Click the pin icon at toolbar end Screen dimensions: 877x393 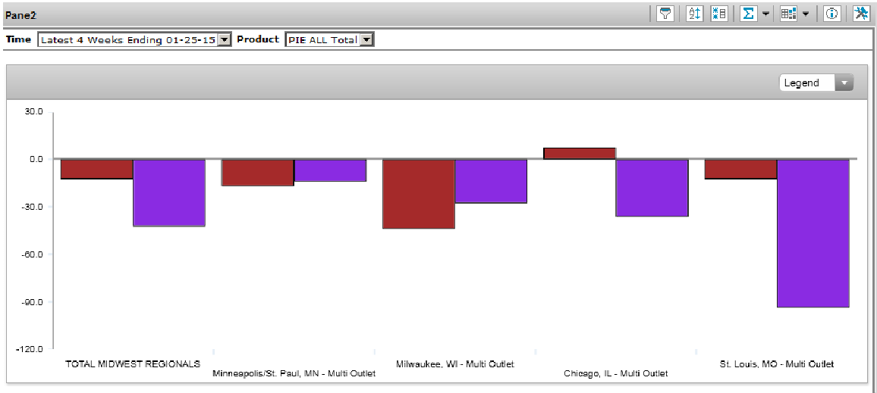861,14
